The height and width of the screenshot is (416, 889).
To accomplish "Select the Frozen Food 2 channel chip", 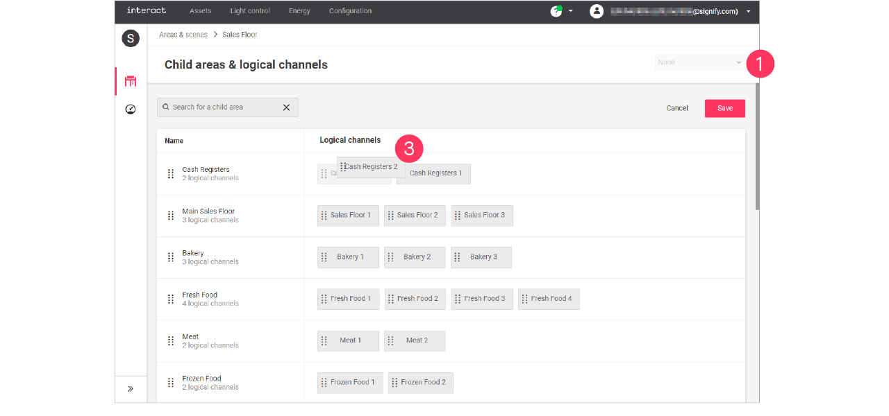I will pos(420,382).
